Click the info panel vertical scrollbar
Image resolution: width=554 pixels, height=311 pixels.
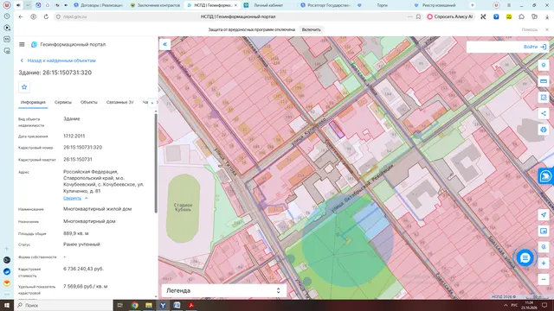pos(156,162)
